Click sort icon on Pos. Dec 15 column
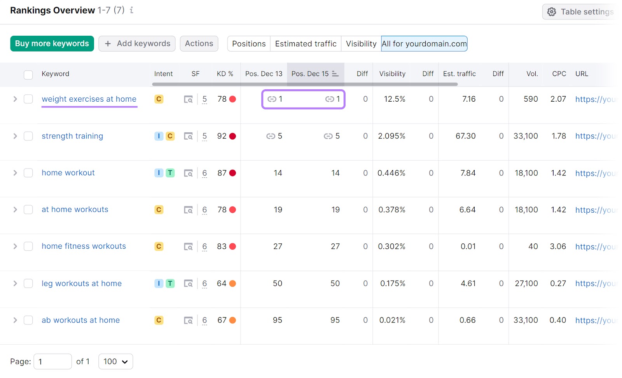The width and height of the screenshot is (622, 378). tap(335, 74)
